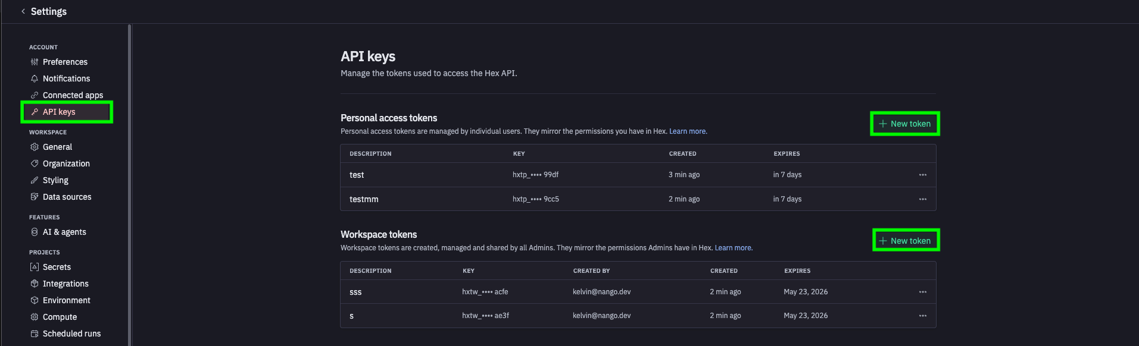
Task: Click '3 min ago' created time
Action: tap(684, 175)
